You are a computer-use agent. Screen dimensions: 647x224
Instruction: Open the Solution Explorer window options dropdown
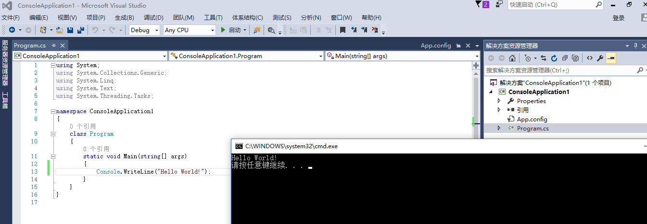point(627,46)
